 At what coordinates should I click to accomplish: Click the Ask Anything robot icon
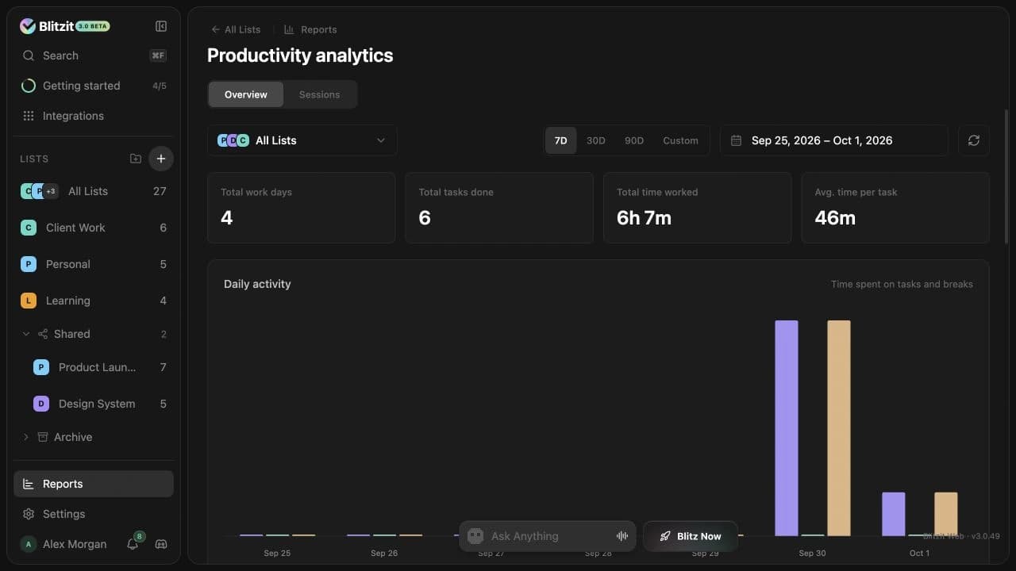point(475,536)
